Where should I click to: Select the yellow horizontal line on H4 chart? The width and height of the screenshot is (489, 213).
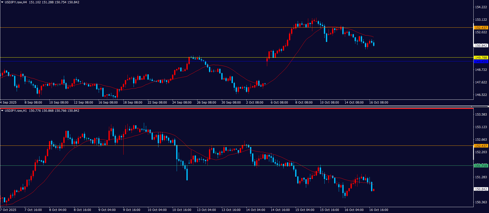(x=154, y=58)
